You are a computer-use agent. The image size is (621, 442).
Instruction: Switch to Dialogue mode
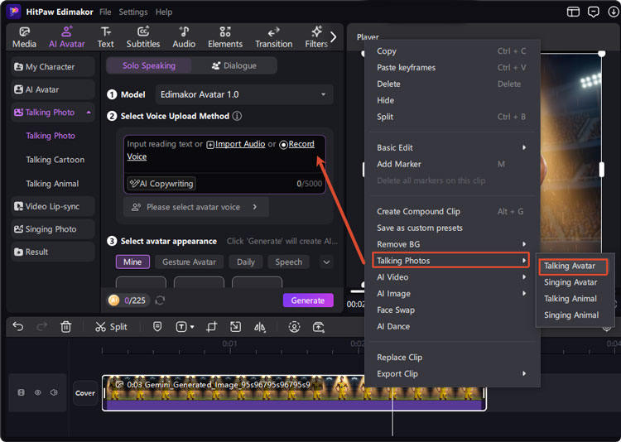[234, 65]
